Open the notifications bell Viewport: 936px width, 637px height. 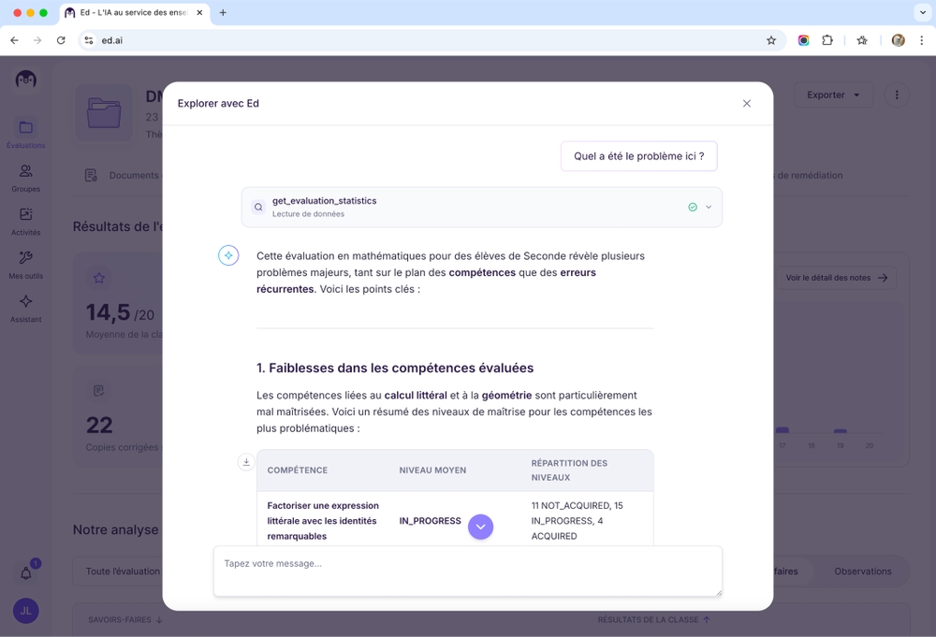point(25,573)
